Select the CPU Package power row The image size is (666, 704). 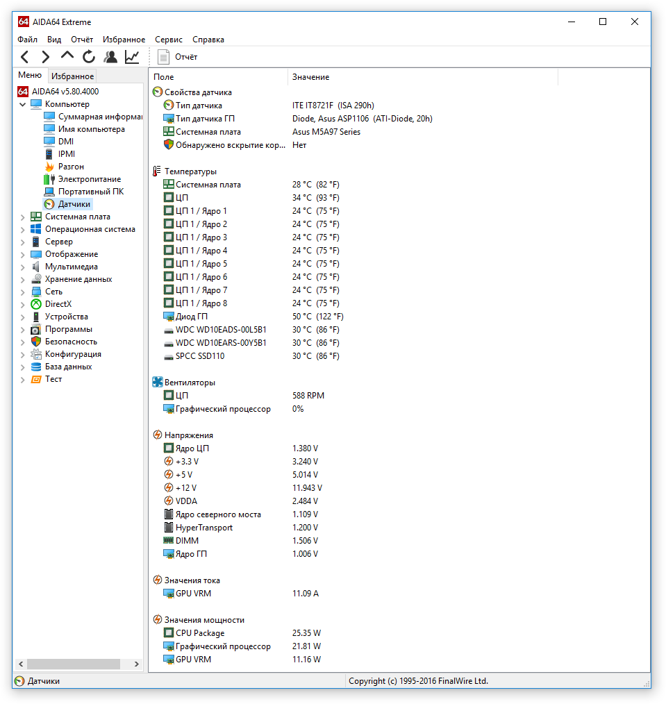coord(242,633)
